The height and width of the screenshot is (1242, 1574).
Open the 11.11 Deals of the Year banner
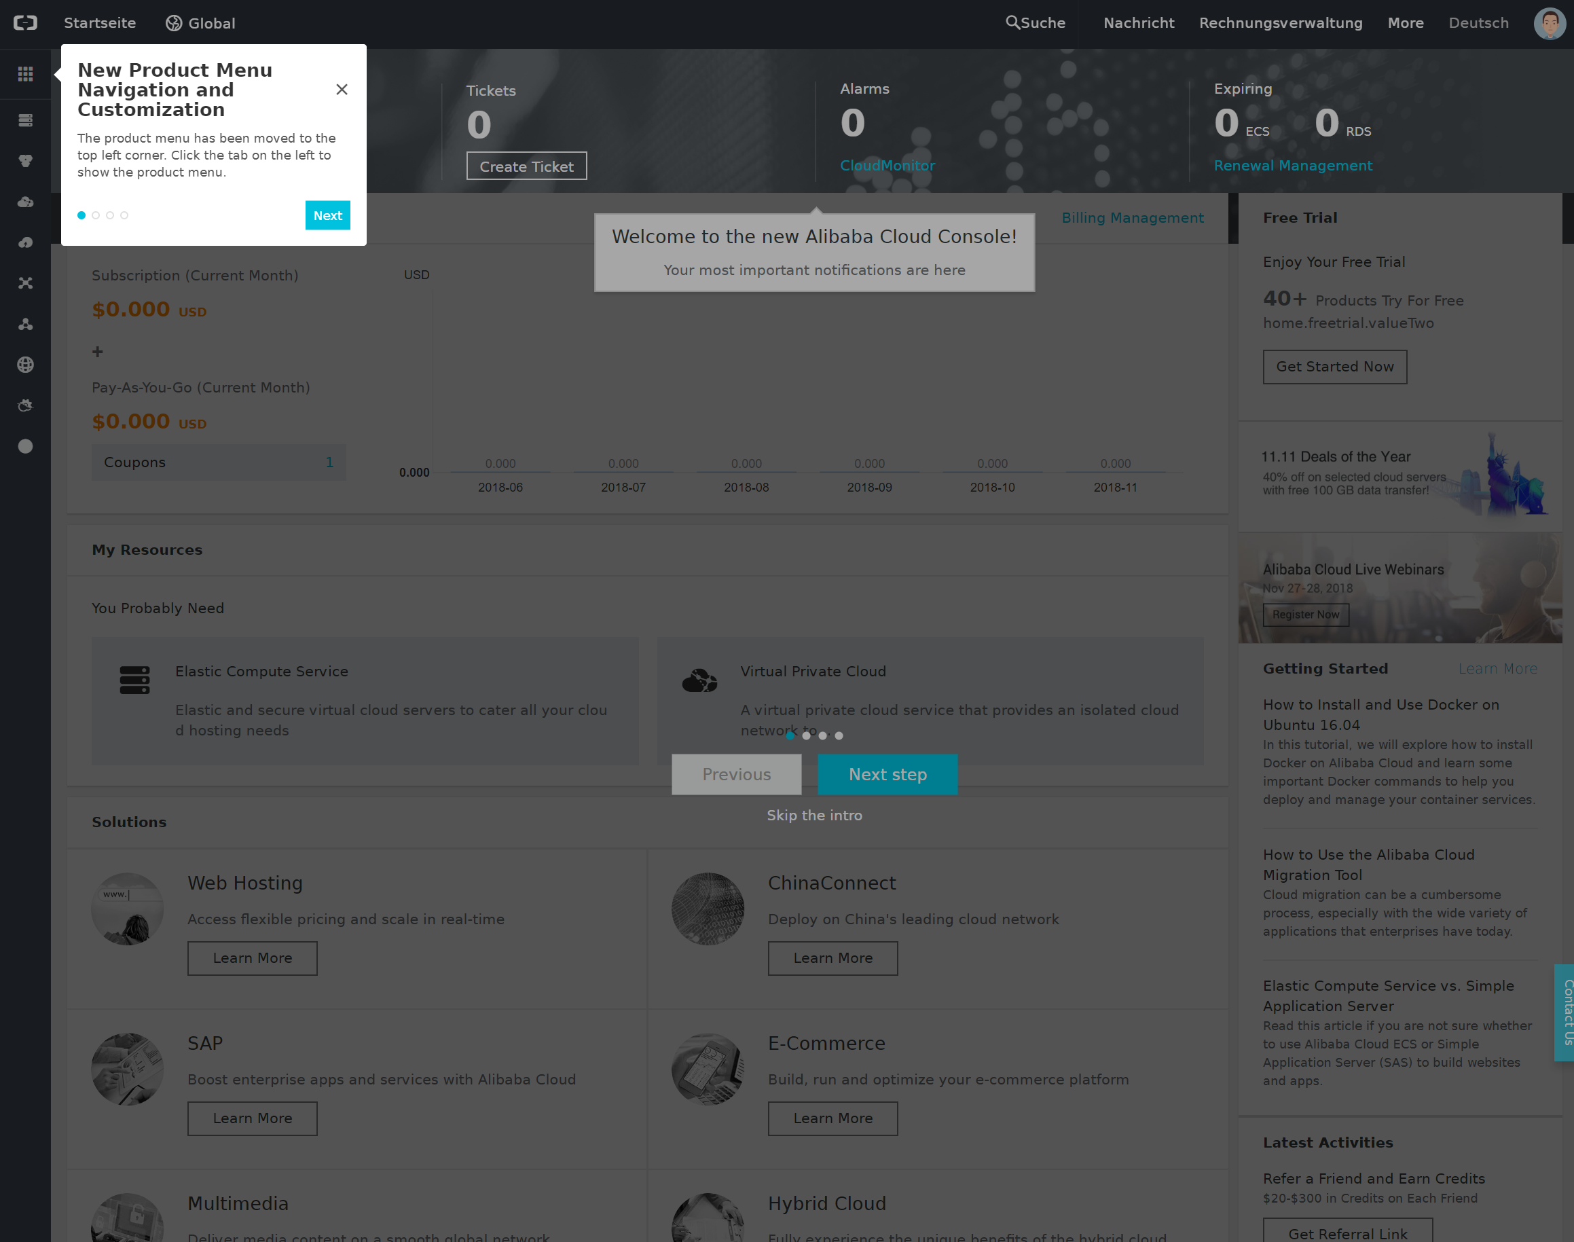point(1399,476)
